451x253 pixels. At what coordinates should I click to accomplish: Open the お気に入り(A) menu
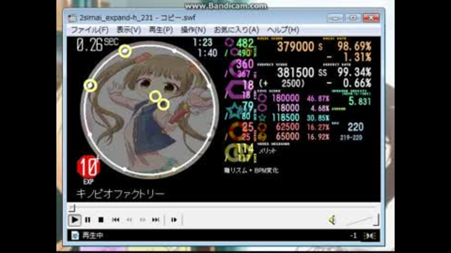point(236,30)
